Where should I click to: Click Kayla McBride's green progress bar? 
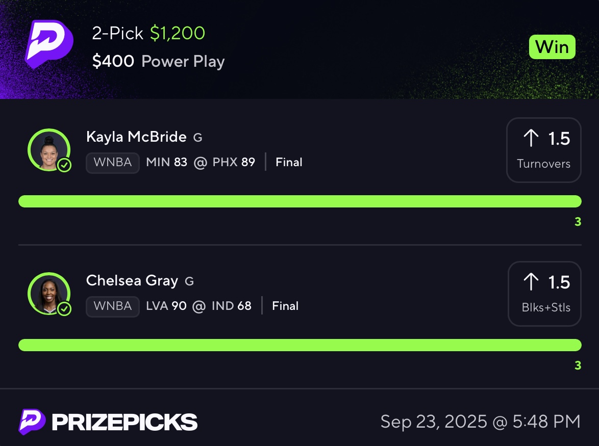300,201
